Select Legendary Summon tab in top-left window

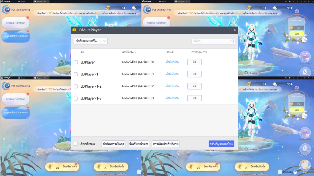click(15, 36)
